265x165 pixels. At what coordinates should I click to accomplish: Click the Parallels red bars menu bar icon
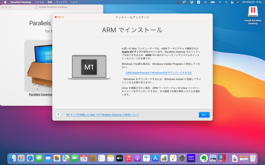178,2
